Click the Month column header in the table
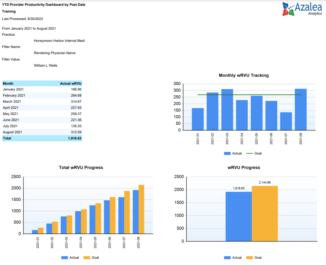326x265 pixels. pos(8,83)
